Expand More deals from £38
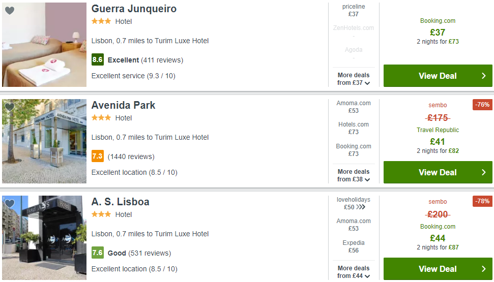This screenshot has width=494, height=282. pyautogui.click(x=354, y=175)
